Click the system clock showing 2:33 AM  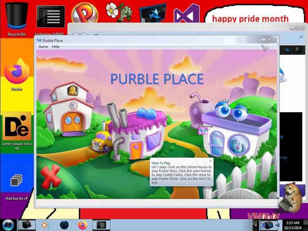click(x=293, y=225)
